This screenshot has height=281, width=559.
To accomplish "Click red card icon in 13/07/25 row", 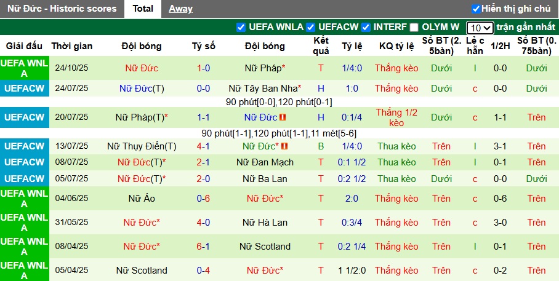I will 284,146.
